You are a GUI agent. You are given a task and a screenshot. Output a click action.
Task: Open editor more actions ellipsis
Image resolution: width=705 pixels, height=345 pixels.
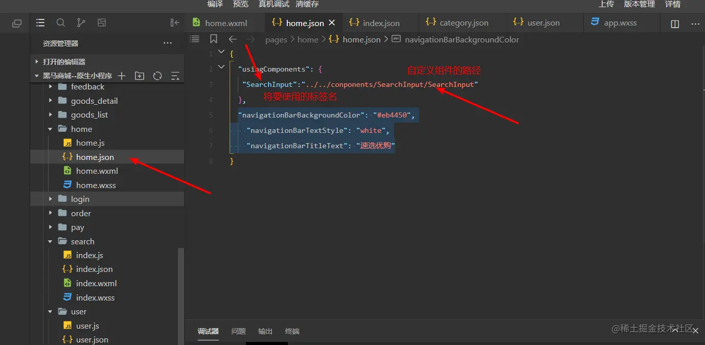coord(695,24)
